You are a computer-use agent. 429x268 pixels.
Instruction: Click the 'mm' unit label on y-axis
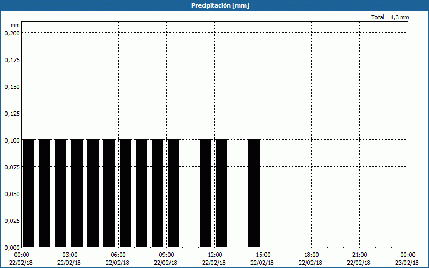click(15, 25)
